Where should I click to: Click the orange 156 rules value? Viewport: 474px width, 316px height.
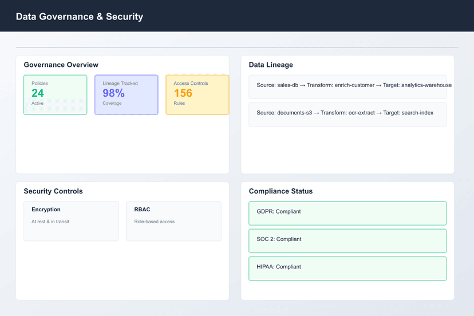point(183,93)
